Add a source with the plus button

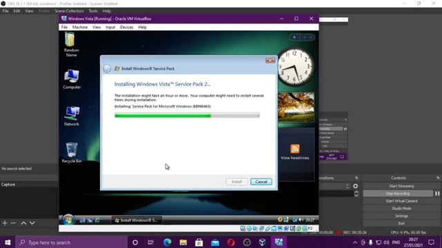pos(5,223)
